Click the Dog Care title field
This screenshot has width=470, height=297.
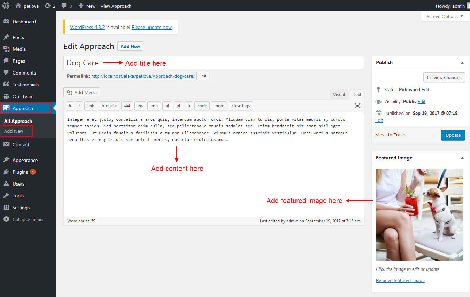[214, 63]
